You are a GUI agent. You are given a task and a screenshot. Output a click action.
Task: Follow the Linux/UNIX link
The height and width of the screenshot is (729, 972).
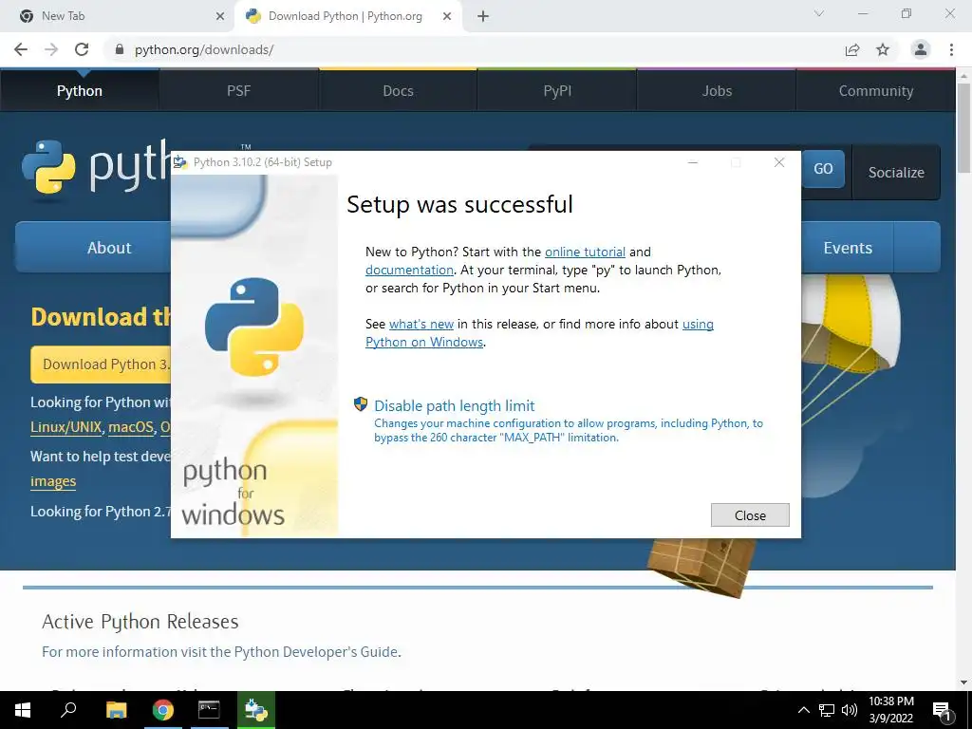65,427
